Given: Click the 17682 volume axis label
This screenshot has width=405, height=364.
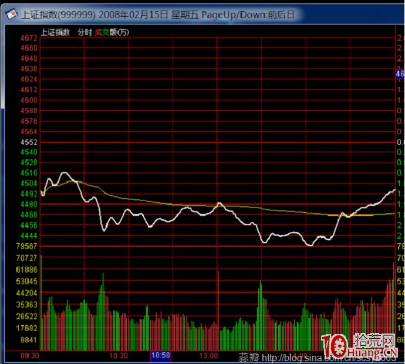Looking at the screenshot, I should (x=26, y=328).
